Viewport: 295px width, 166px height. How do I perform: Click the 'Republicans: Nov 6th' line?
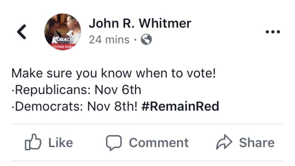77,90
